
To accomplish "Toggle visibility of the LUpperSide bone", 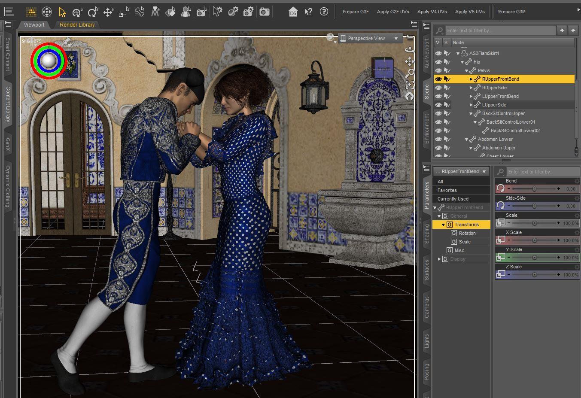I will point(438,105).
